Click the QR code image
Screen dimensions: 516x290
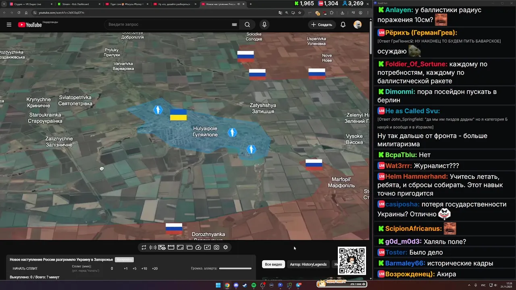pyautogui.click(x=352, y=261)
